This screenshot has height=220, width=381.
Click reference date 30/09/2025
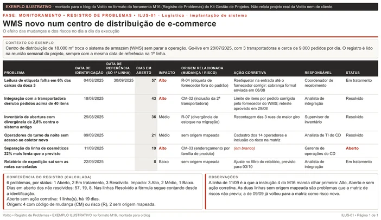pos(123,80)
